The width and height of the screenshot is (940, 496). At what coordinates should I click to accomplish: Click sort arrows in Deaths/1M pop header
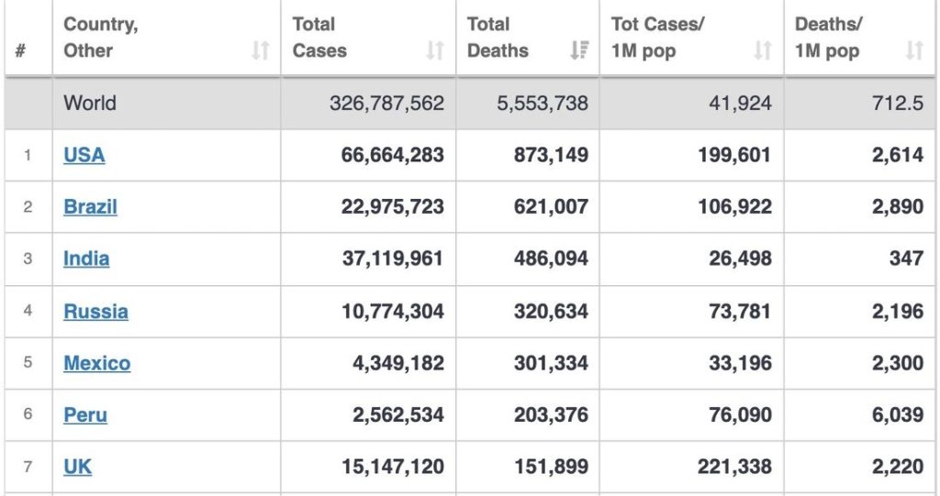[913, 51]
